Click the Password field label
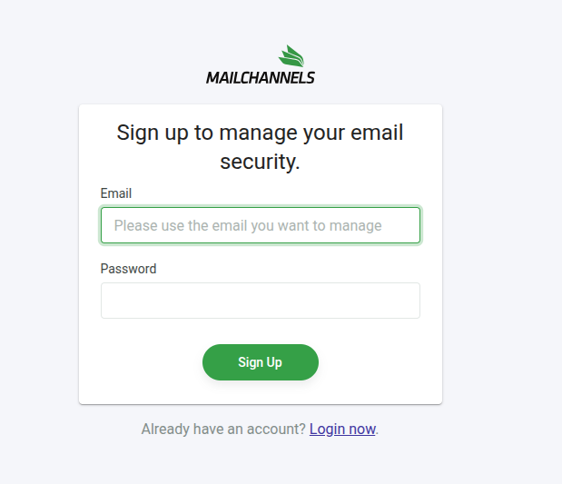Image resolution: width=562 pixels, height=484 pixels. [128, 269]
